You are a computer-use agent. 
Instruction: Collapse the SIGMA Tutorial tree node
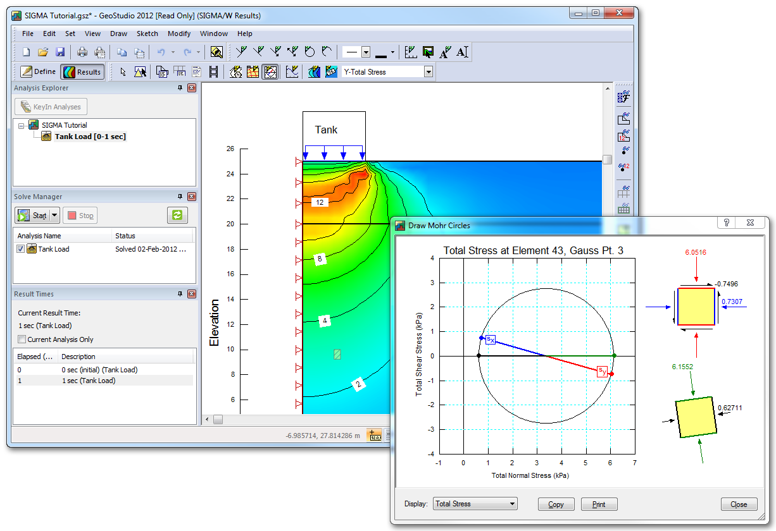pyautogui.click(x=22, y=126)
